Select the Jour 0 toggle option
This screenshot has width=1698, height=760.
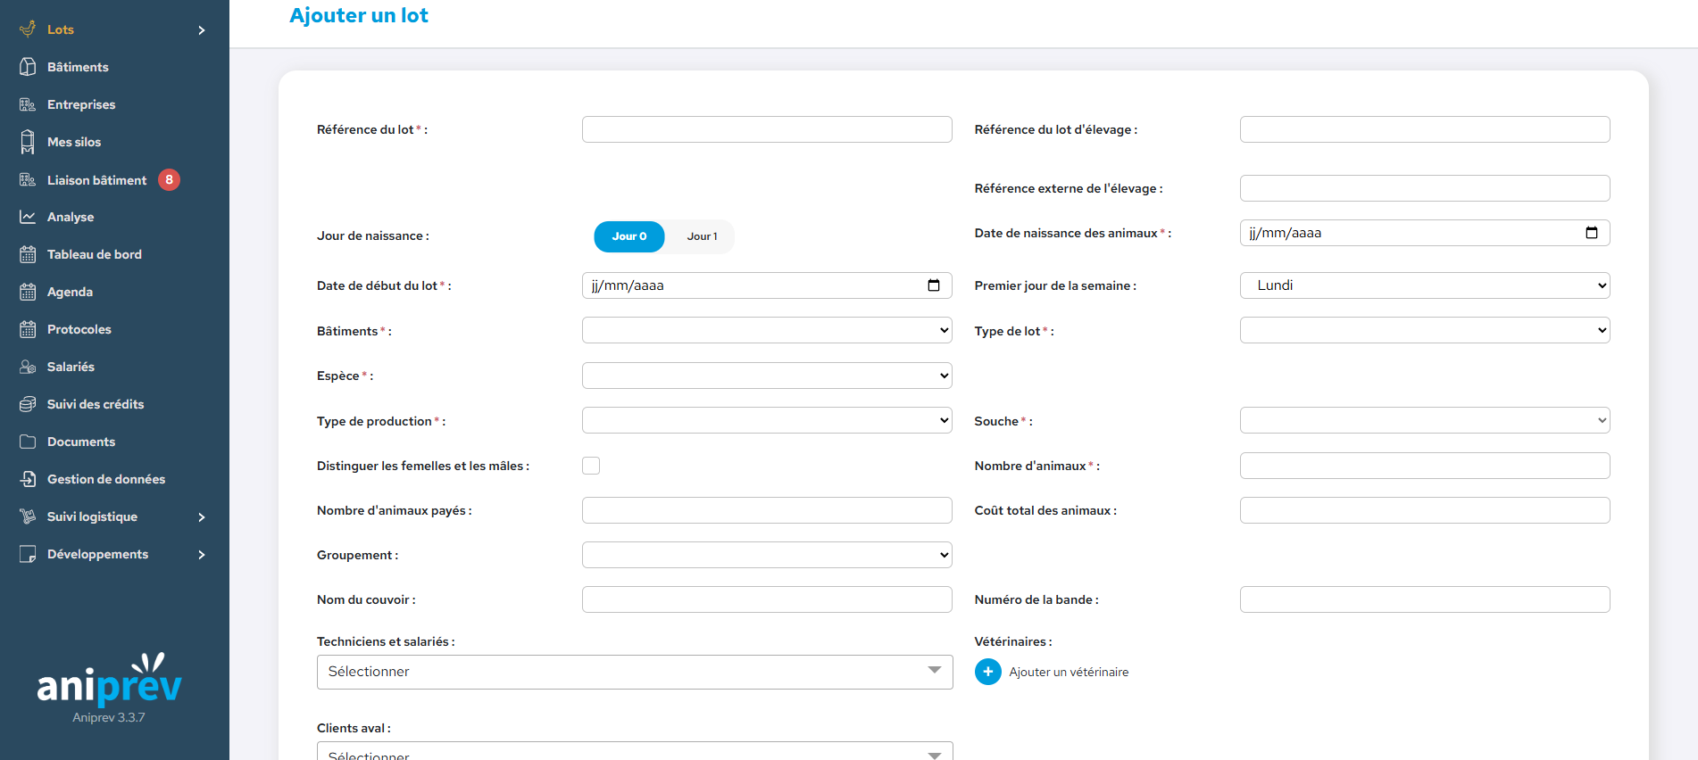(x=629, y=236)
